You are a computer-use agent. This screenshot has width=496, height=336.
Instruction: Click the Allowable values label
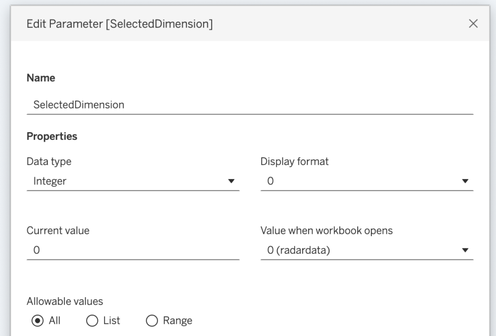click(64, 301)
